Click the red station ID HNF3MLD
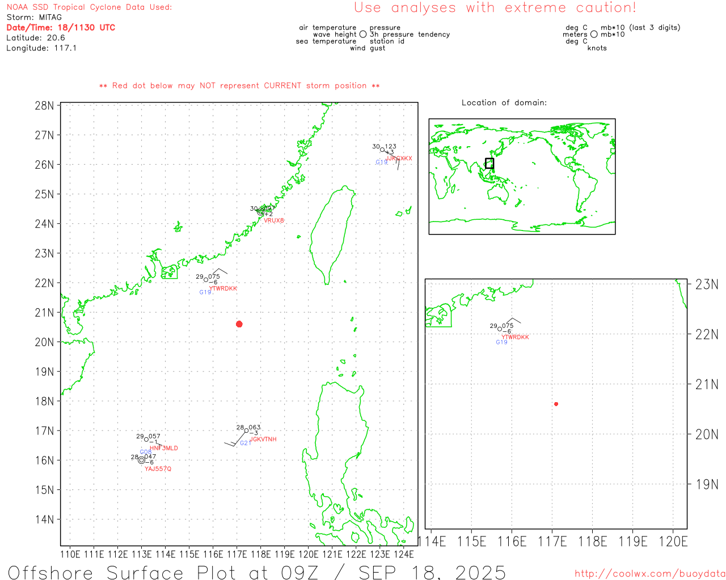 tap(164, 448)
